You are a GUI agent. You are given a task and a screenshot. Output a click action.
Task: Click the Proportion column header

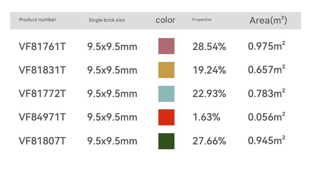[202, 20]
